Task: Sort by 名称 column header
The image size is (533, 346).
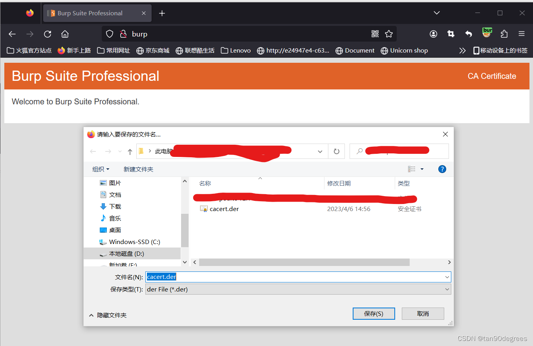Action: (205, 183)
